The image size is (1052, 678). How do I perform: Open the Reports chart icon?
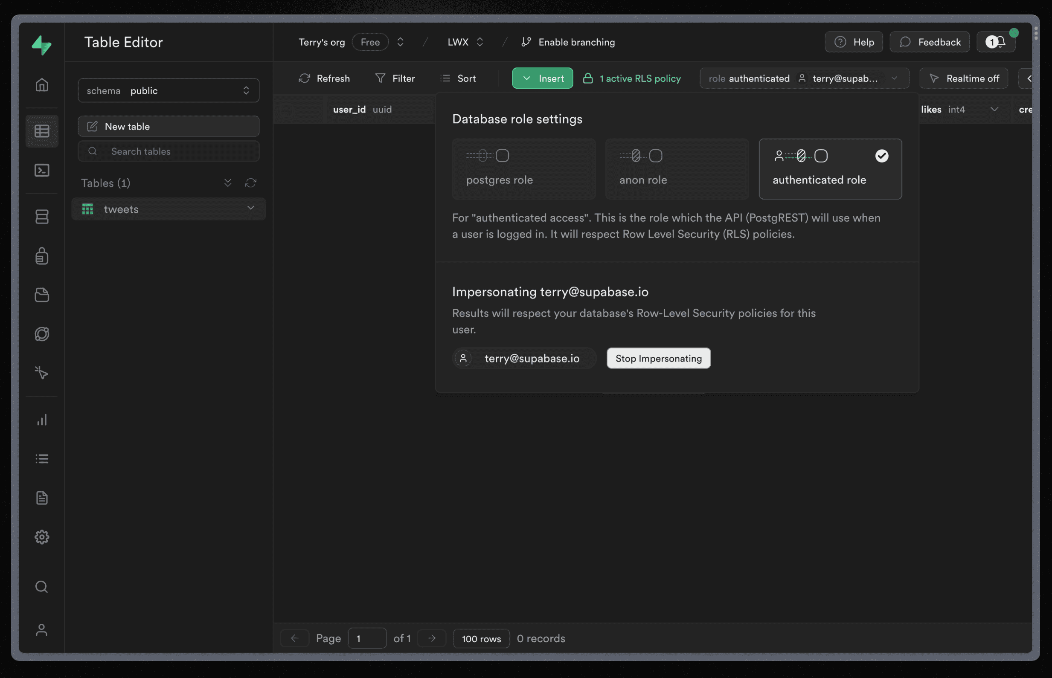(42, 420)
